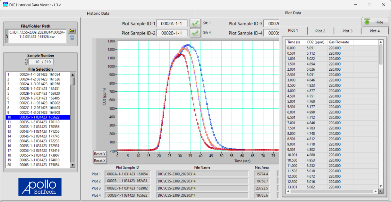Switch to the Plot 4 tab
Viewport: 391px width, 202px height.
pos(375,31)
